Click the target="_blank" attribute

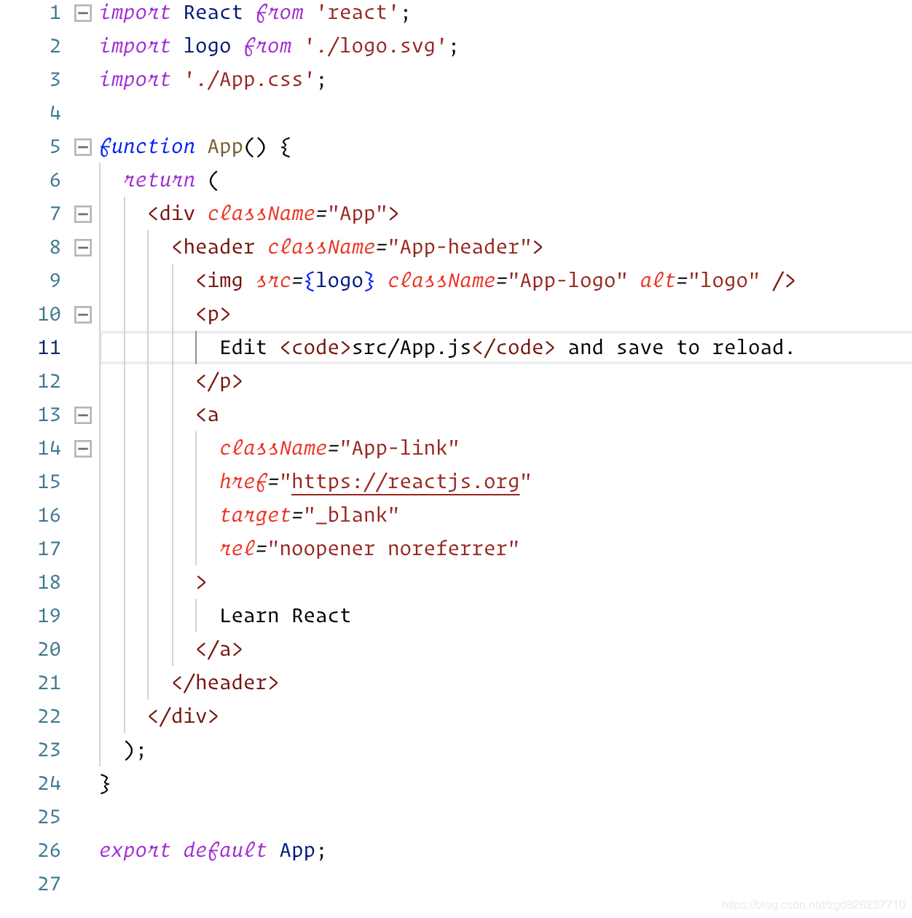click(309, 516)
